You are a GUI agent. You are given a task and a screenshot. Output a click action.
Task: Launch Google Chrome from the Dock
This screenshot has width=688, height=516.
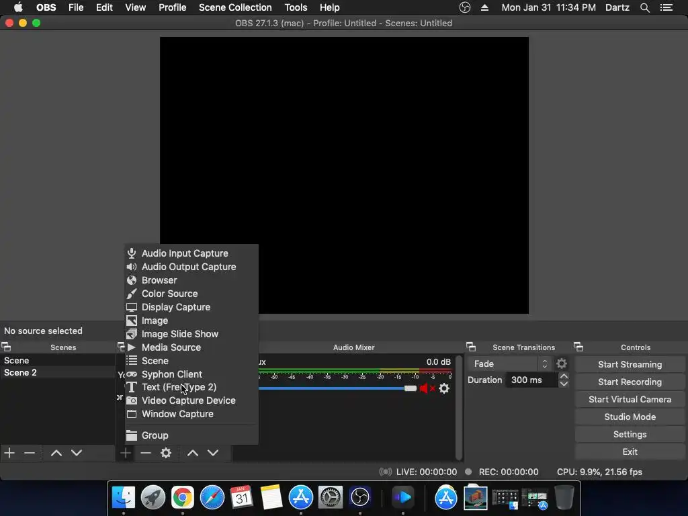183,497
